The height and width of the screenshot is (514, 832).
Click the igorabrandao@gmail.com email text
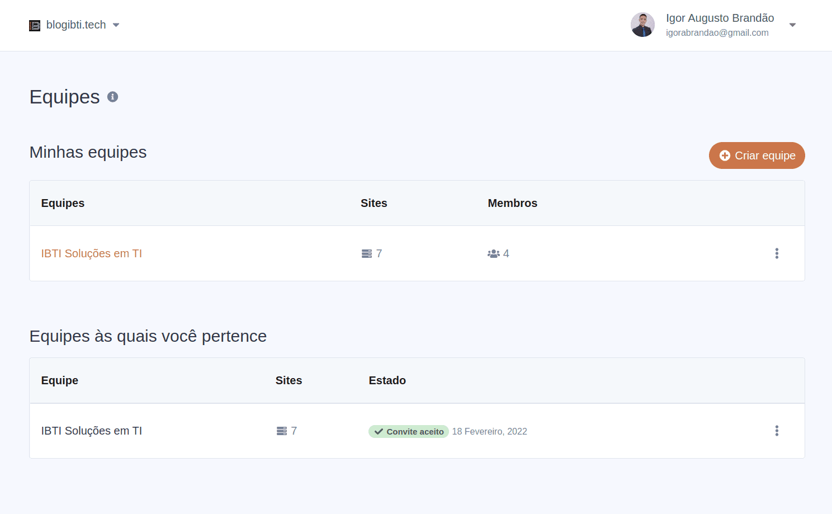click(x=717, y=33)
